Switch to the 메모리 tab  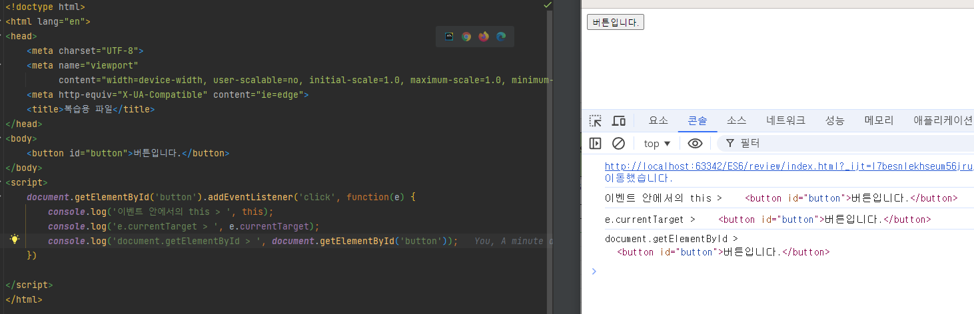(x=879, y=120)
